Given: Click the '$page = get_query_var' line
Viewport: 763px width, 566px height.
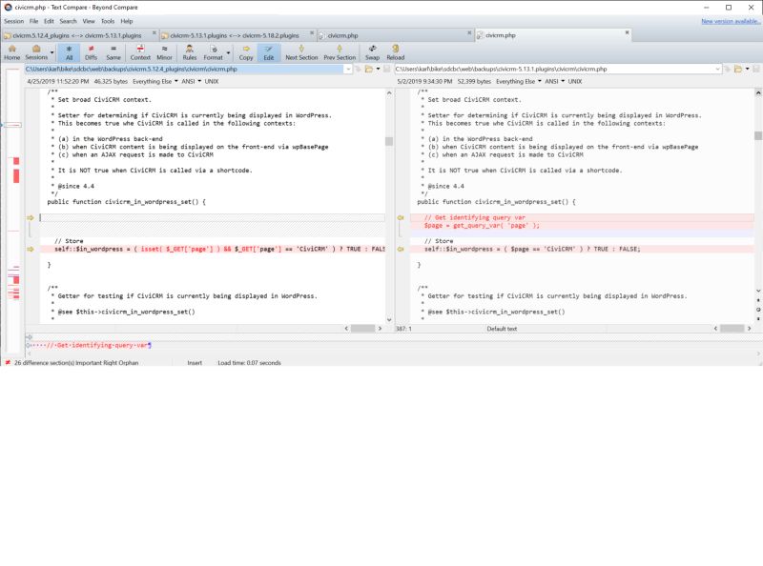Looking at the screenshot, I should point(482,226).
